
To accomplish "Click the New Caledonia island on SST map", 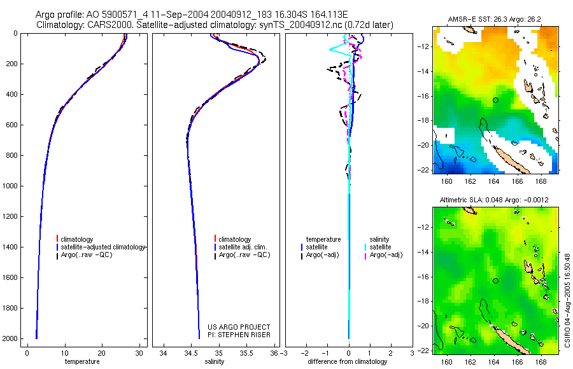I will tap(511, 160).
